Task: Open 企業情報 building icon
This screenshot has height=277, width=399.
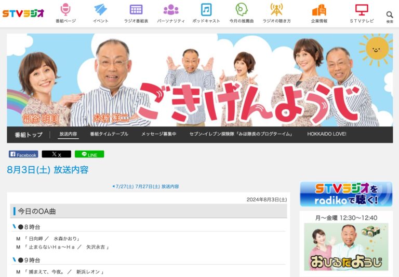Action: coord(319,10)
